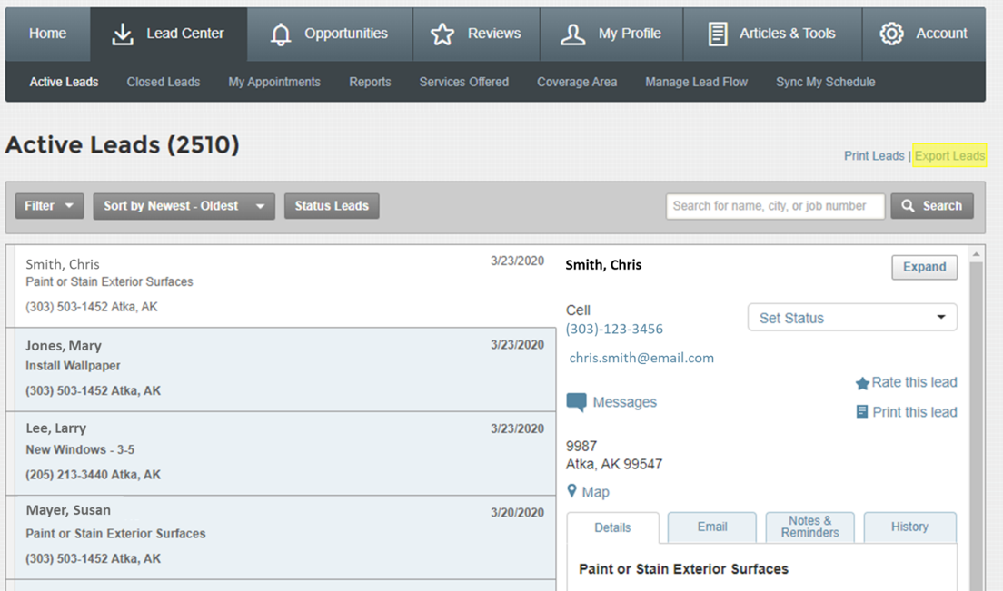Open Services Offered submenu item
1003x591 pixels.
tap(463, 82)
